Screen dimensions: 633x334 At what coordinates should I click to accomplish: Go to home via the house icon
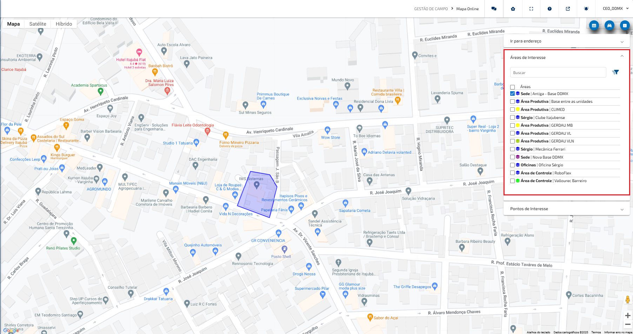513,9
